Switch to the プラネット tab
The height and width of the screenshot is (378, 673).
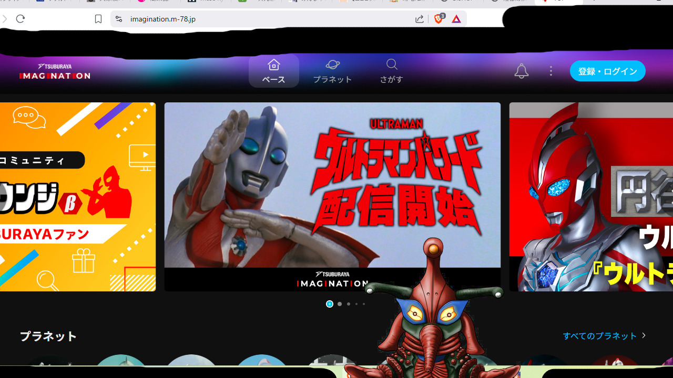[332, 71]
